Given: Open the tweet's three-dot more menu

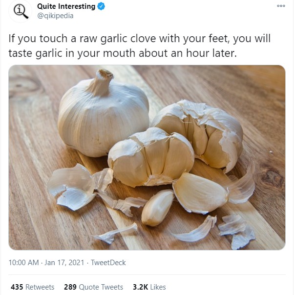Looking at the screenshot, I should tap(280, 6).
